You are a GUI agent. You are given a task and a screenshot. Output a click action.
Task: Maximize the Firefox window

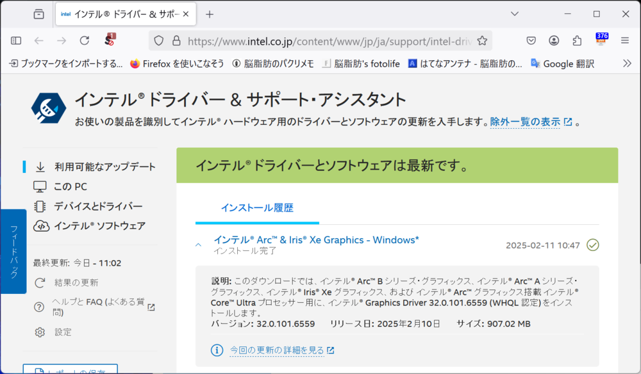pyautogui.click(x=596, y=14)
